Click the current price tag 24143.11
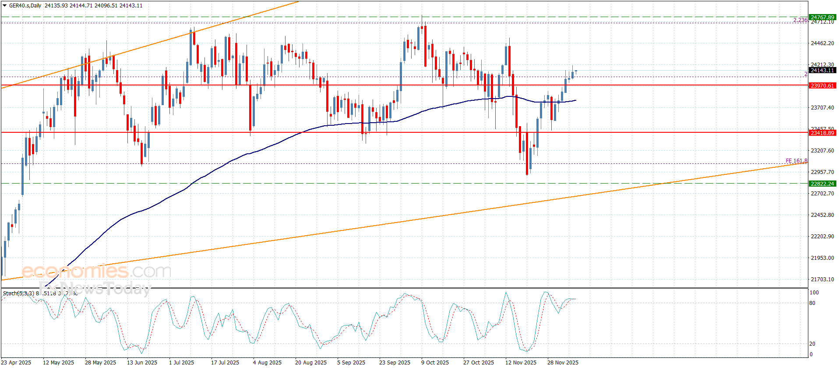 [x=822, y=71]
